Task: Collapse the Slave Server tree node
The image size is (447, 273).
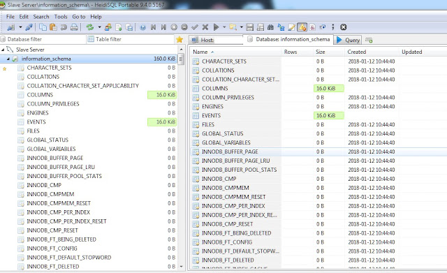Action: coord(3,50)
